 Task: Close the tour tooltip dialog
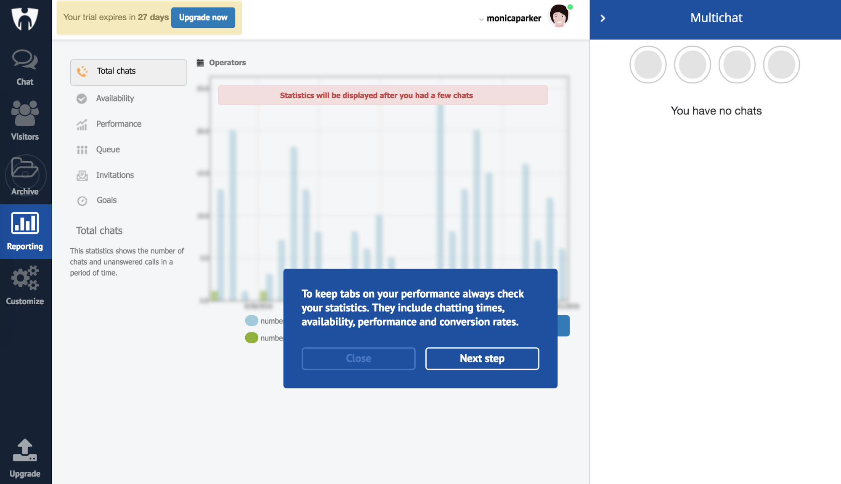pyautogui.click(x=358, y=359)
